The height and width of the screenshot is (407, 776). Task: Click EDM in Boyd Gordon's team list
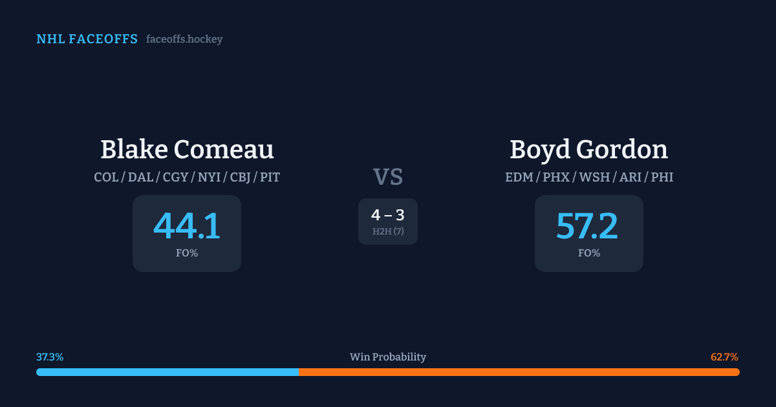point(519,177)
